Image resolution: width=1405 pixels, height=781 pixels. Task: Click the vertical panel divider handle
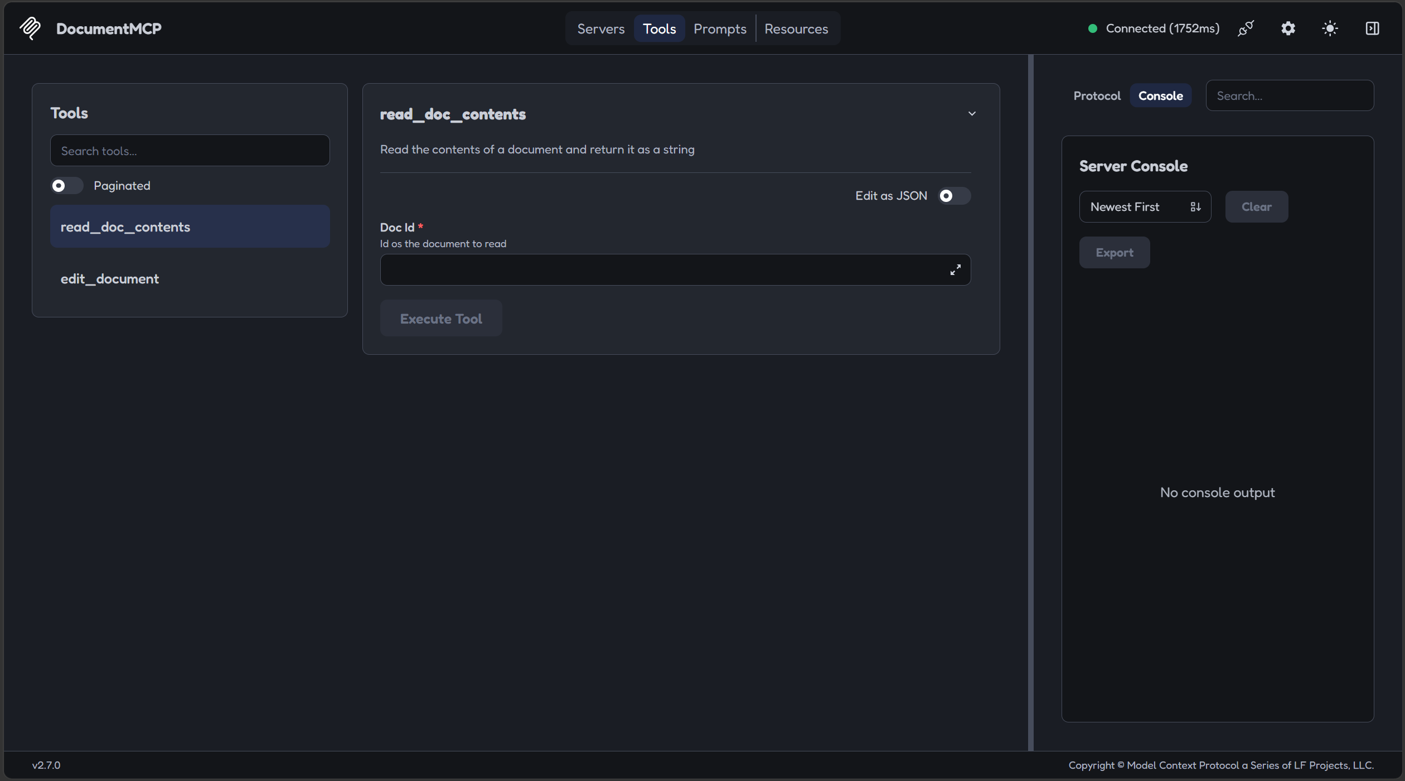[1031, 403]
